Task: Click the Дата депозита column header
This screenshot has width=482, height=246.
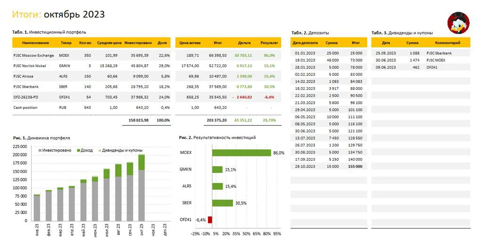Action: pyautogui.click(x=305, y=43)
